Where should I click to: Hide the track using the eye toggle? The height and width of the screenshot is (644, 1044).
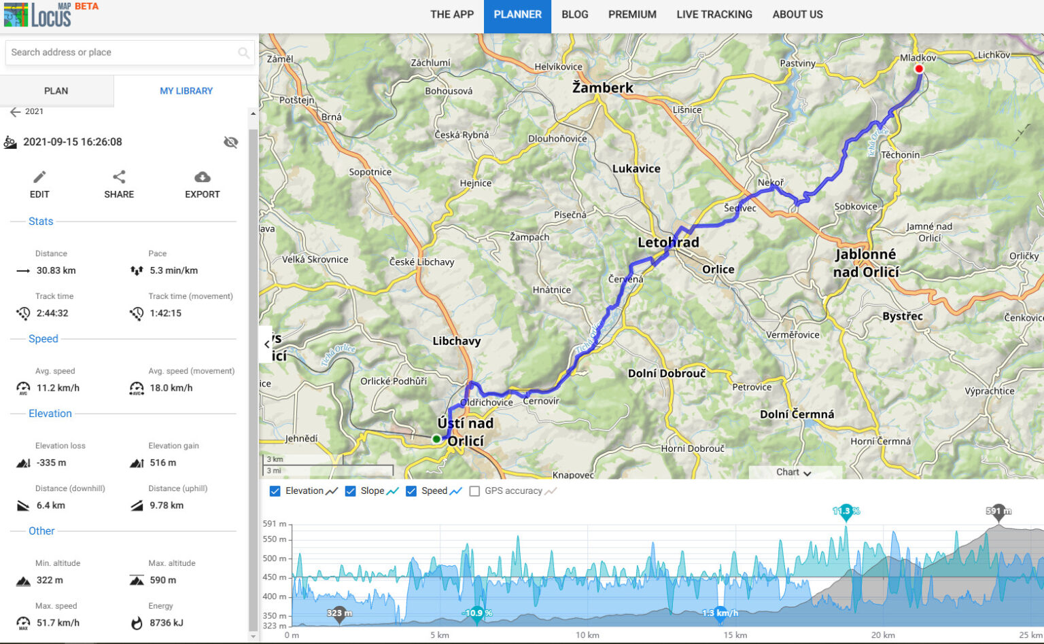point(231,142)
